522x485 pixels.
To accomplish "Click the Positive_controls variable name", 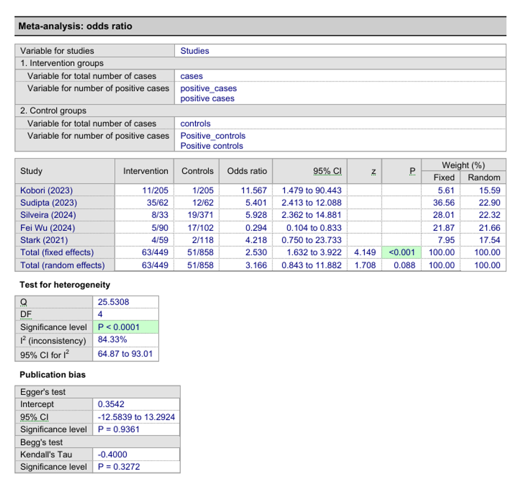I will click(x=213, y=136).
